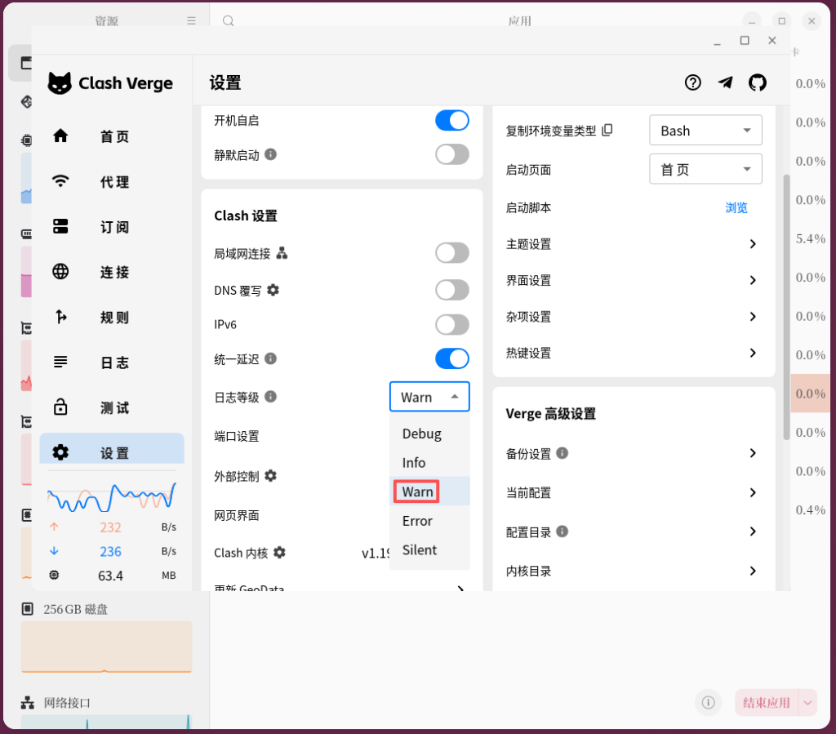836x734 pixels.
Task: Click the globe icon for 连接
Action: click(60, 271)
